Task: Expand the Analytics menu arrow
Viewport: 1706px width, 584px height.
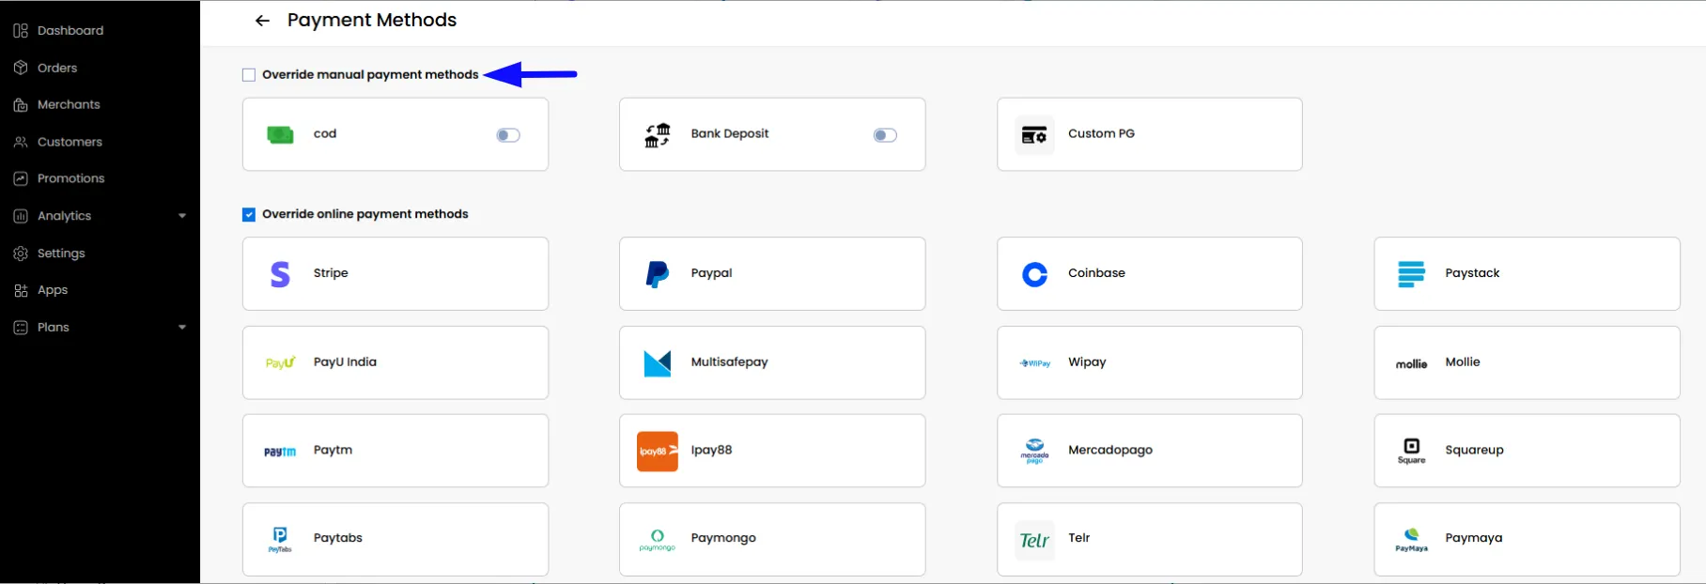Action: tap(182, 216)
